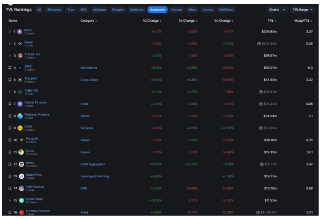Viewport: 322px width, 219px height.
Task: Open the Chains dropdown
Action: tap(277, 10)
